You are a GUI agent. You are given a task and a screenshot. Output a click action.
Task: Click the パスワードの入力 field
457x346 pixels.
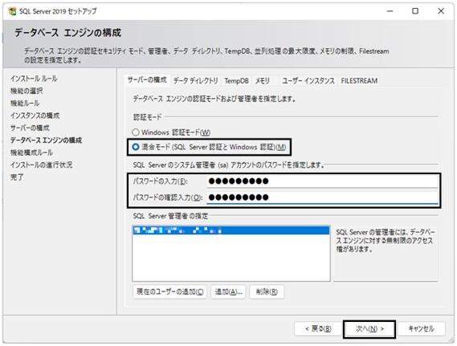(322, 181)
